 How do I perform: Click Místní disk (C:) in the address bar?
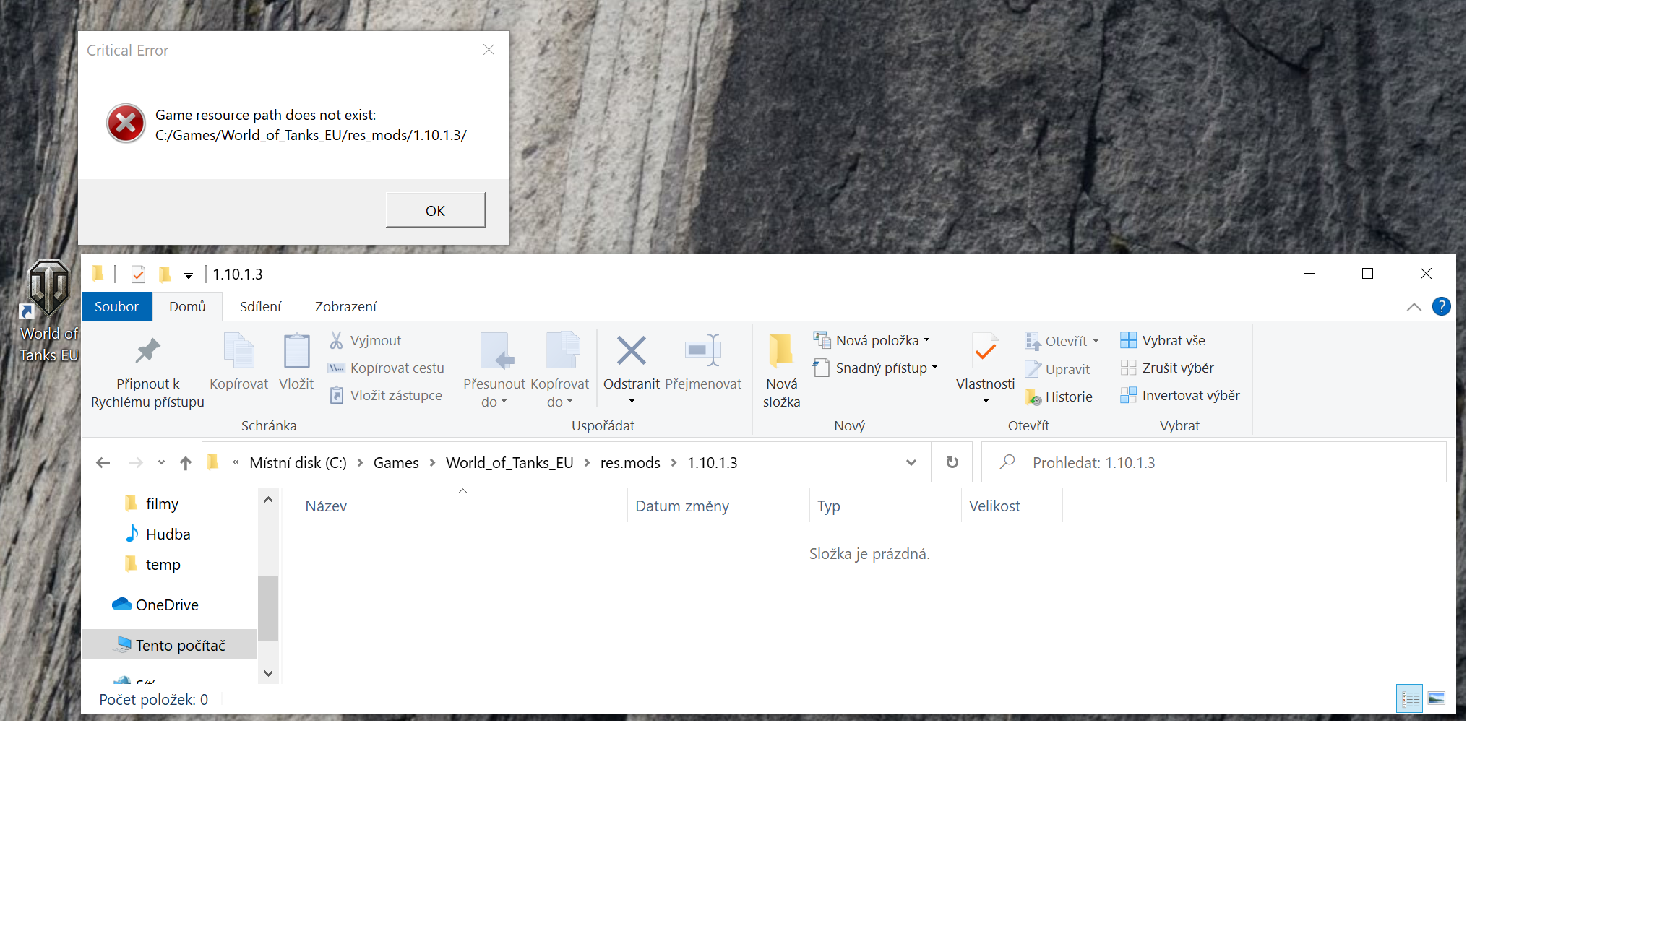click(298, 463)
